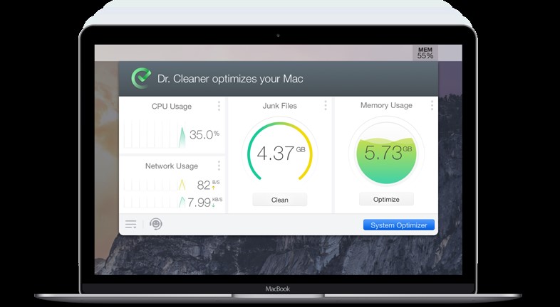
Task: Click the MEM 55% menu bar item
Action: pyautogui.click(x=425, y=53)
